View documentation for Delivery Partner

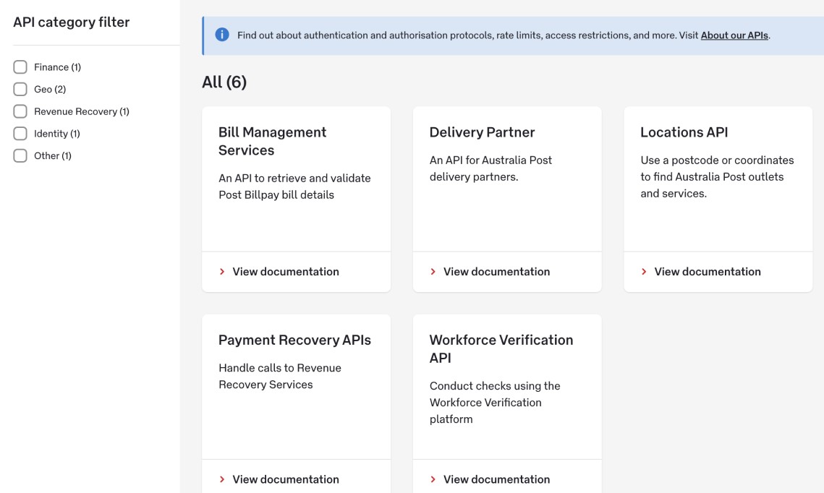(x=496, y=271)
